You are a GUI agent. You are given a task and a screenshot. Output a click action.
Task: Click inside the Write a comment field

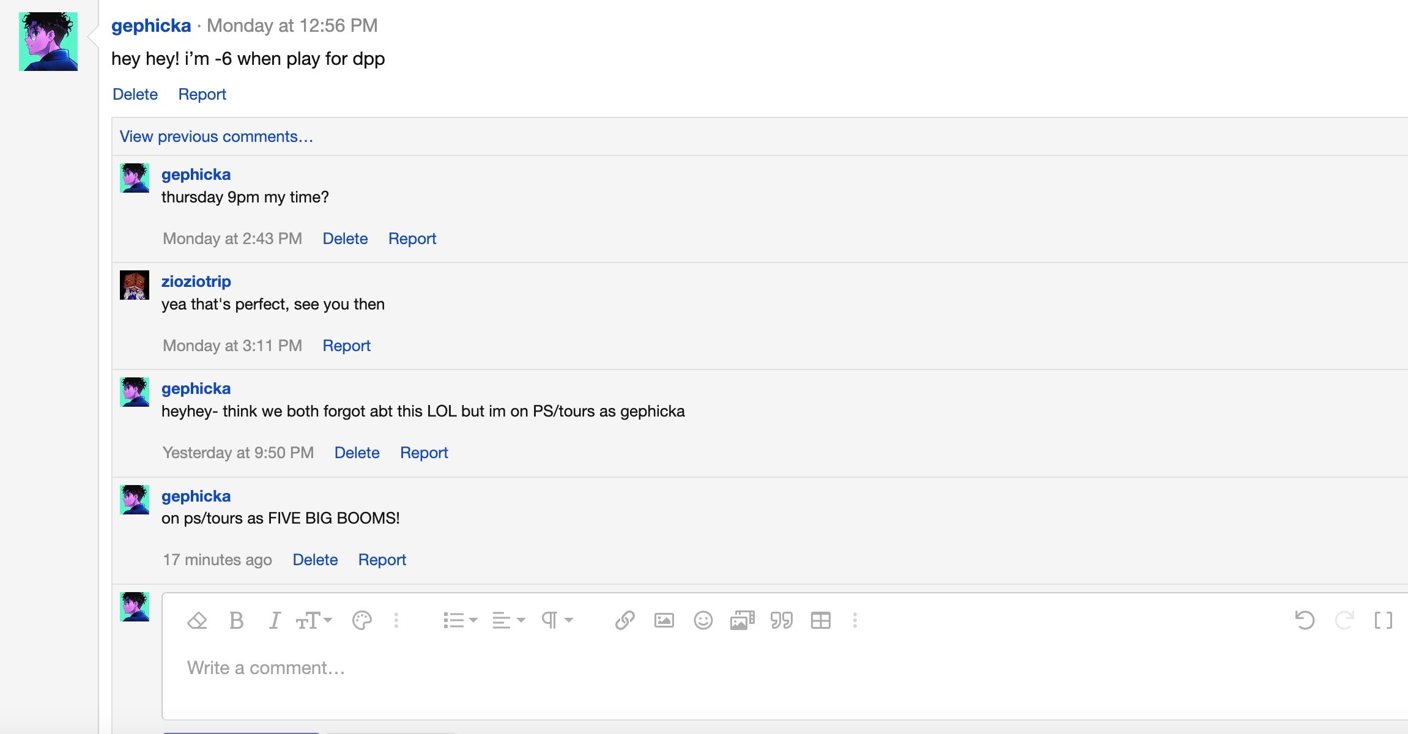click(785, 667)
